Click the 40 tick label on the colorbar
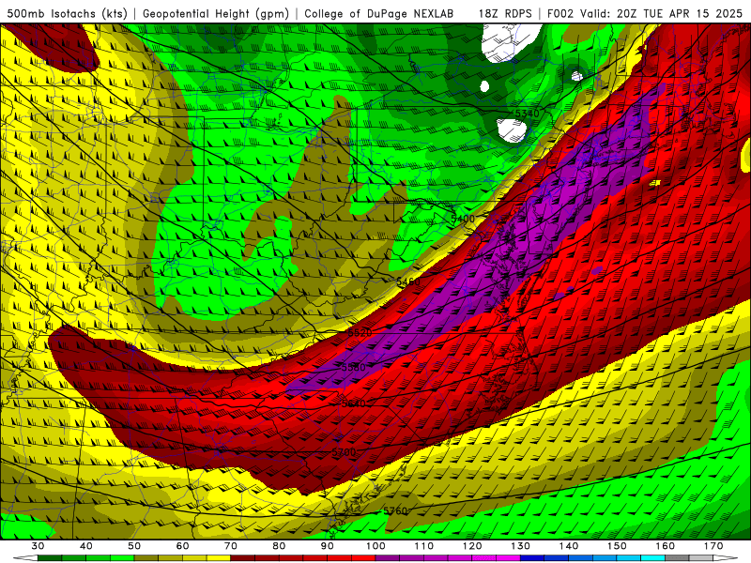751x563 pixels. (x=85, y=546)
